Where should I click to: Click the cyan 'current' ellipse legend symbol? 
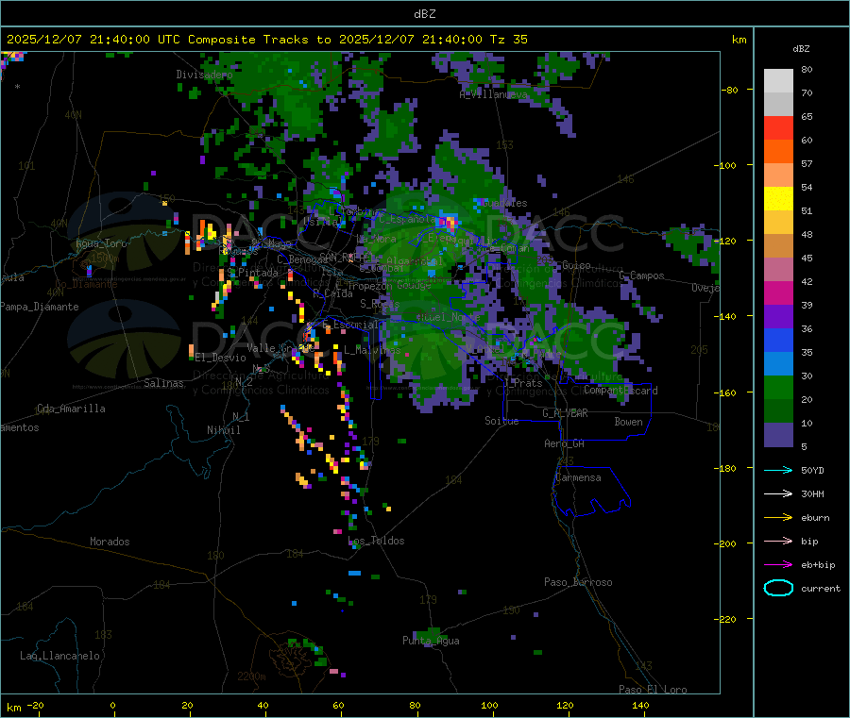[778, 588]
